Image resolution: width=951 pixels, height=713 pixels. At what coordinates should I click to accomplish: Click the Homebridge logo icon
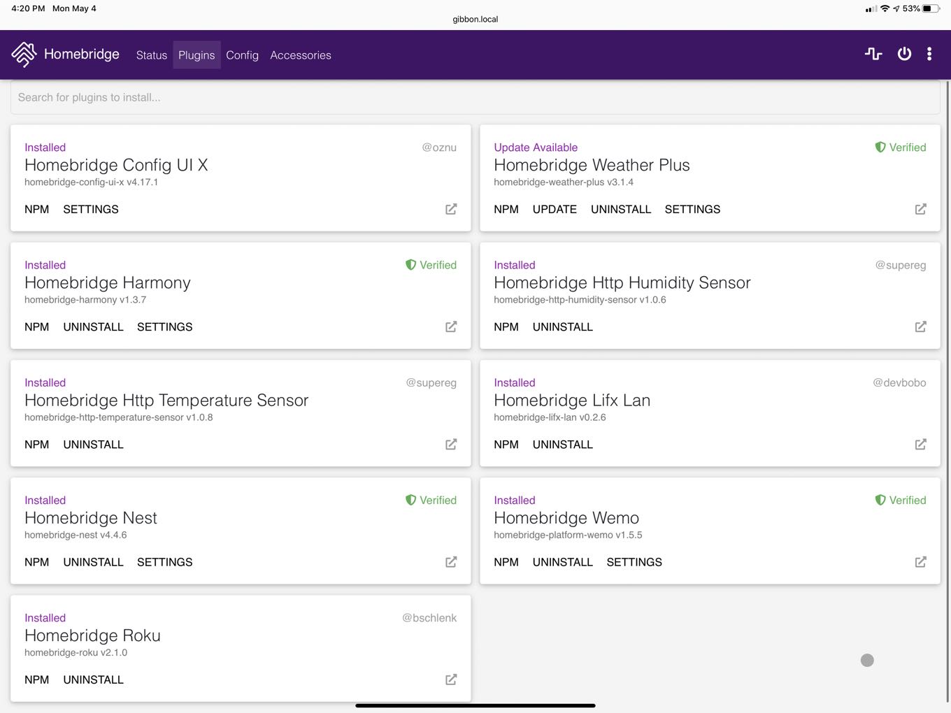[24, 55]
